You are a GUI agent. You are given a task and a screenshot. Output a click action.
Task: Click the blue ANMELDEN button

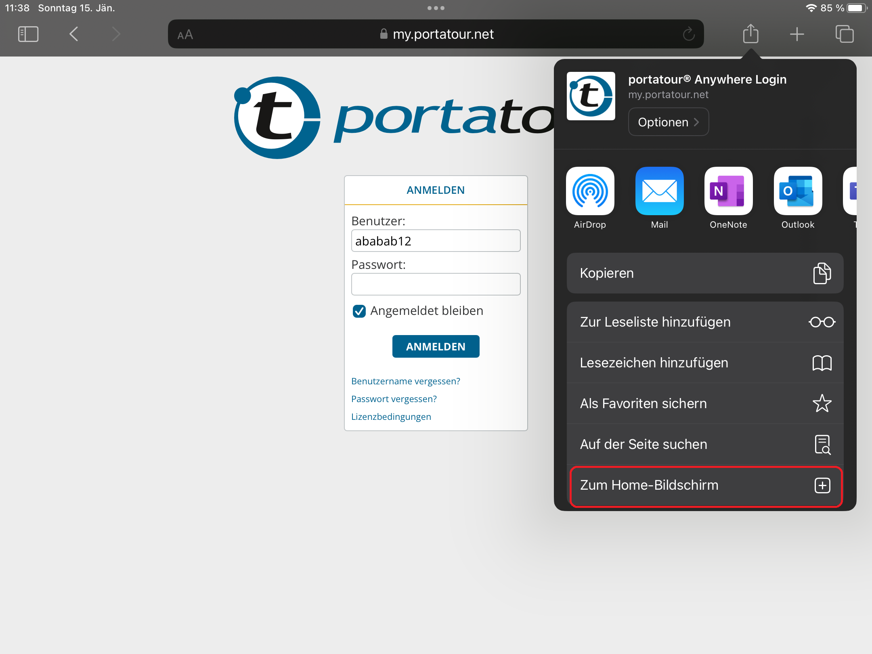coord(436,346)
